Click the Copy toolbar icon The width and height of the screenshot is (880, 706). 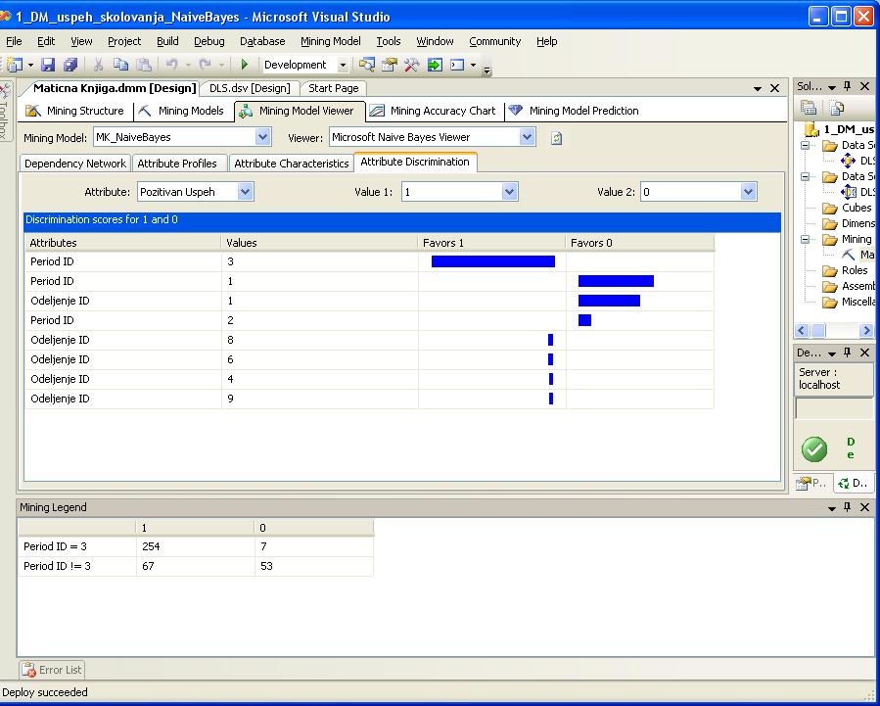pyautogui.click(x=120, y=65)
